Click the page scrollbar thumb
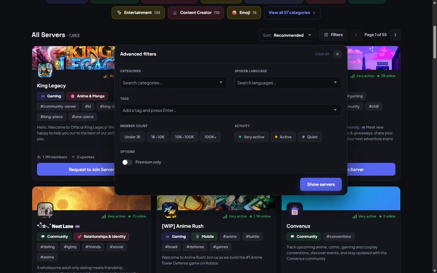437x273 pixels. pyautogui.click(x=435, y=42)
